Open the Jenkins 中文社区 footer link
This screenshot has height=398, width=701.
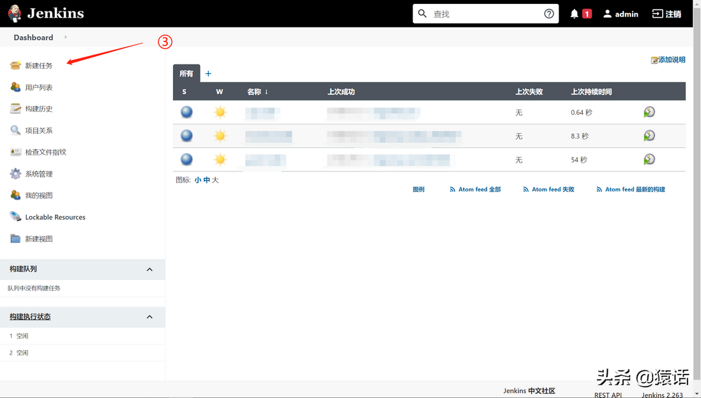pyautogui.click(x=529, y=390)
